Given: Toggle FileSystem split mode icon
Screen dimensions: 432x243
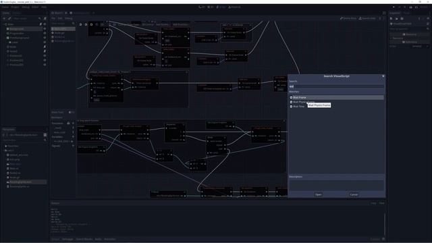Looking at the screenshot, I should [45, 135].
